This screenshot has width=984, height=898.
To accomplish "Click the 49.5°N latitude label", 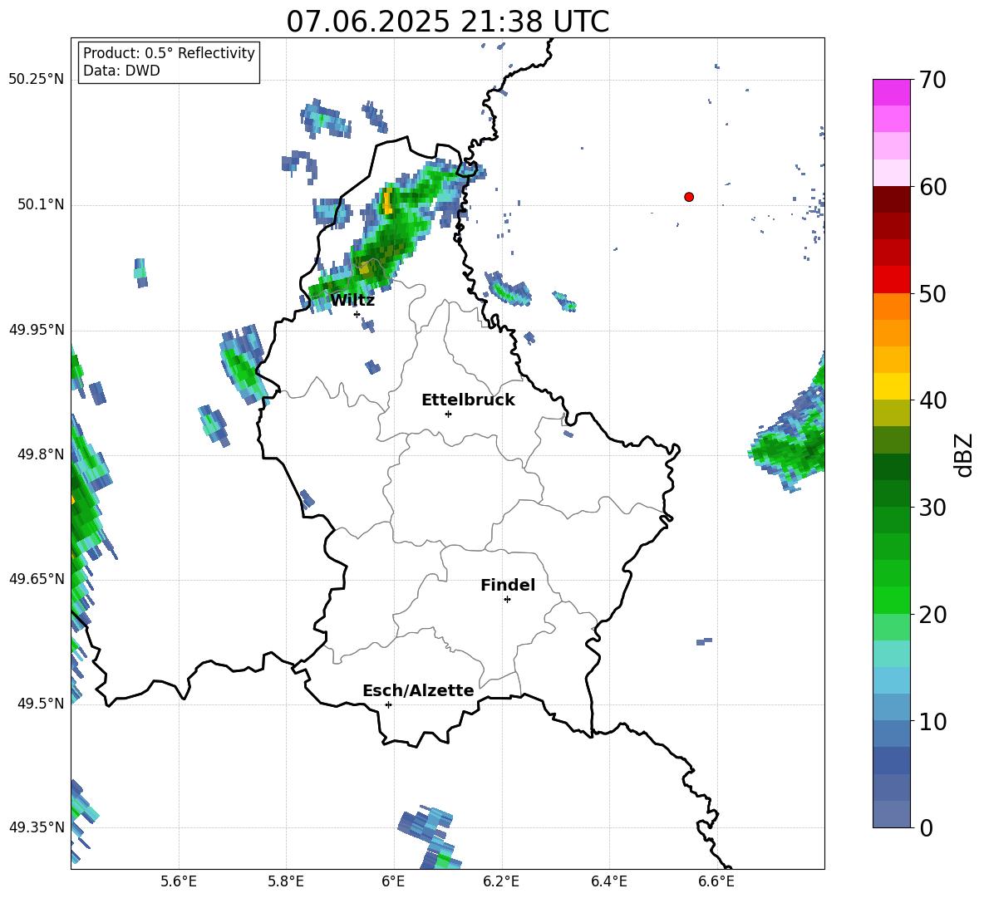I will pos(41,704).
